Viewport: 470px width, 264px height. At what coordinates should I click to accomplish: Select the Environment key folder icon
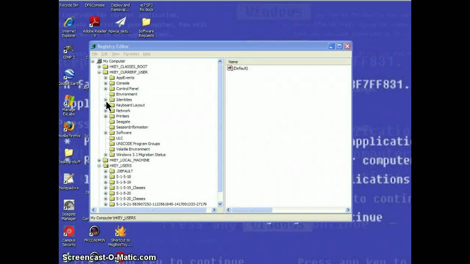[112, 94]
